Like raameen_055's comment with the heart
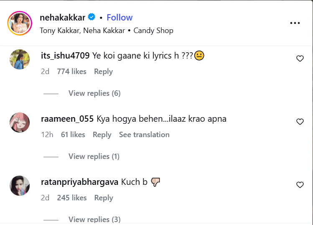The image size is (313, 225). pos(300,122)
